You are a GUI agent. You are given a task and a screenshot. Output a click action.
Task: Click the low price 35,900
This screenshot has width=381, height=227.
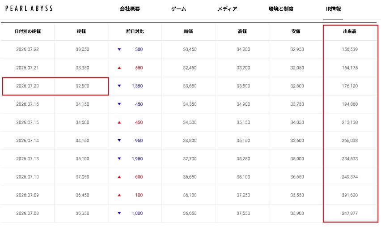coord(297,213)
